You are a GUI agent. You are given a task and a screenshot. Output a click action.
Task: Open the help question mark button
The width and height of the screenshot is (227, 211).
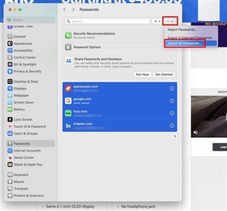175,137
